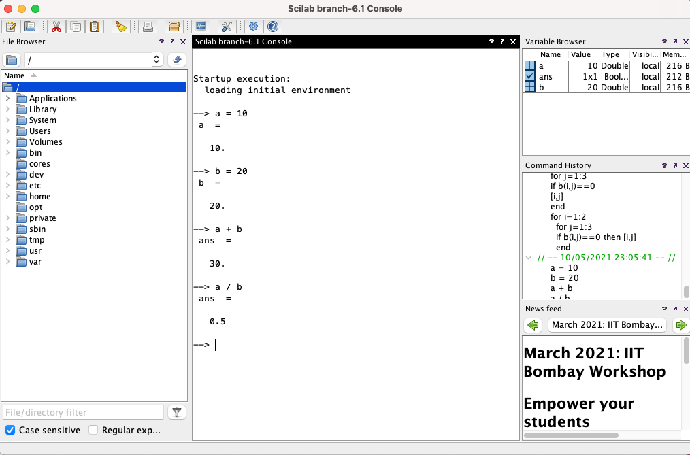The image size is (690, 455).
Task: Select 'a = 10' in Command History
Action: point(564,268)
